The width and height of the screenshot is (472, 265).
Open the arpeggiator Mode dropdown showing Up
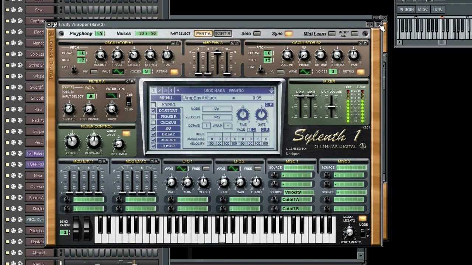pyautogui.click(x=217, y=109)
